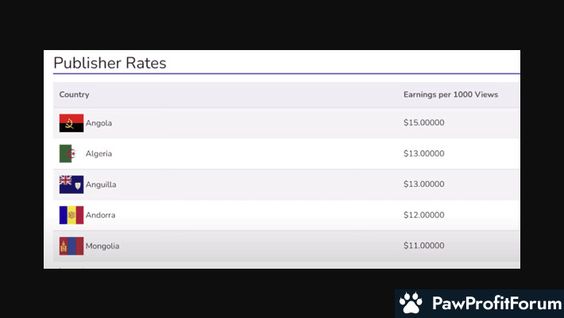Click the Country column header
The image size is (564, 318).
click(x=74, y=95)
